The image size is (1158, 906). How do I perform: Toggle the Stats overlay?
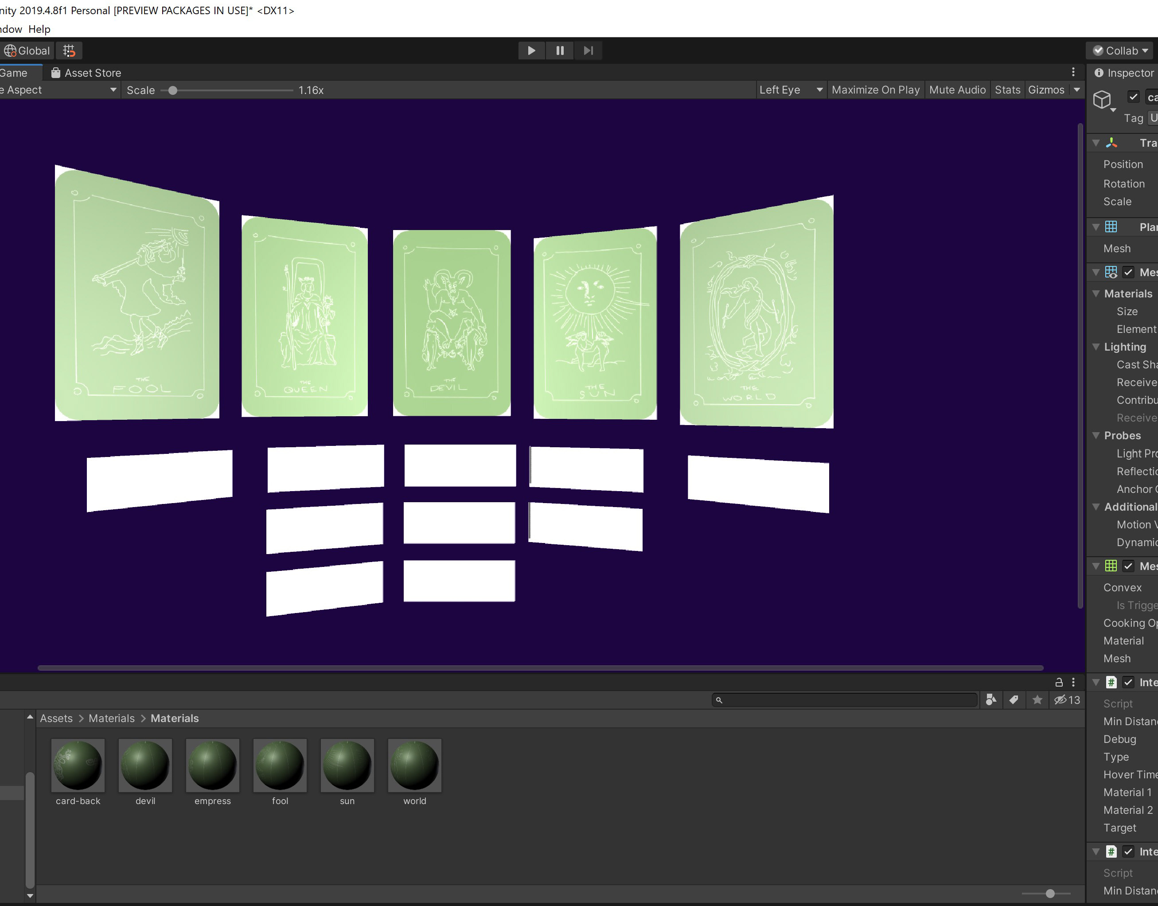point(1007,90)
